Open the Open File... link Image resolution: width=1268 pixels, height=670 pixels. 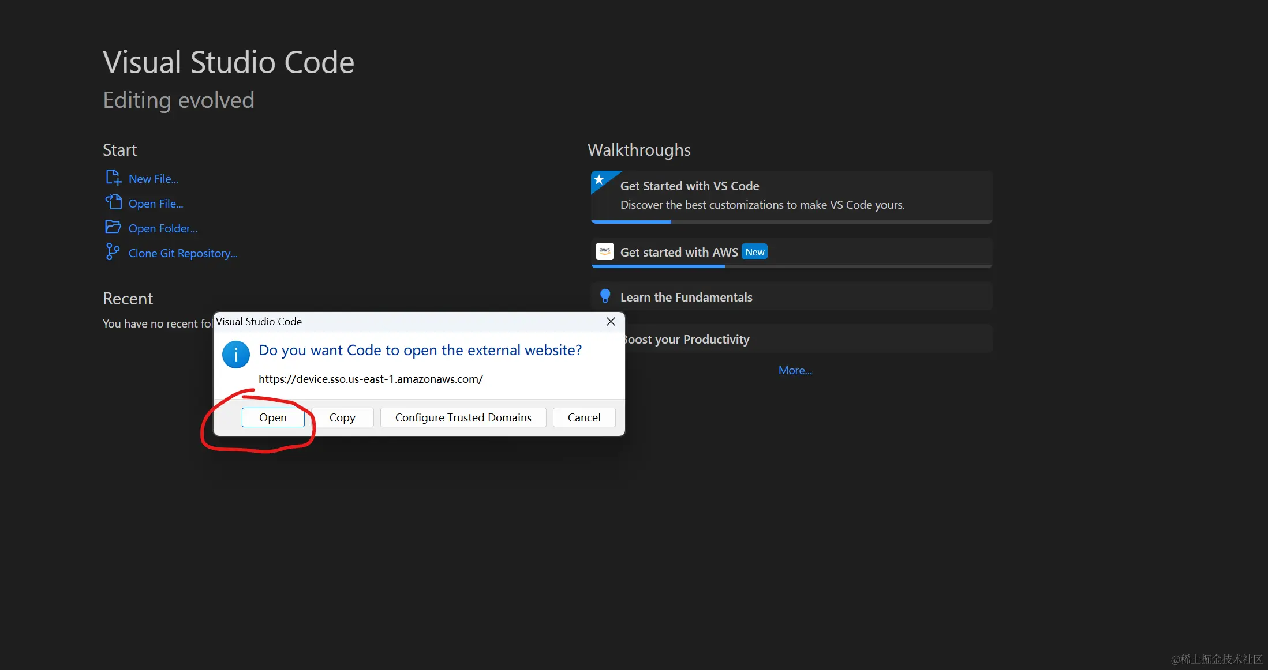156,204
